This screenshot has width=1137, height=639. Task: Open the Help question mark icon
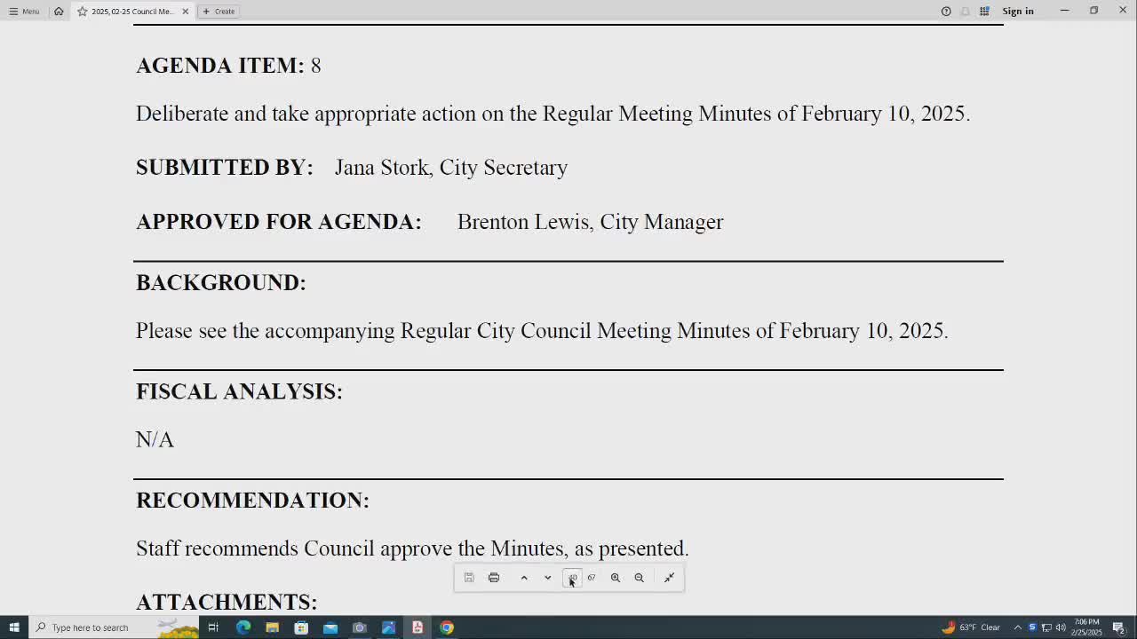point(946,12)
